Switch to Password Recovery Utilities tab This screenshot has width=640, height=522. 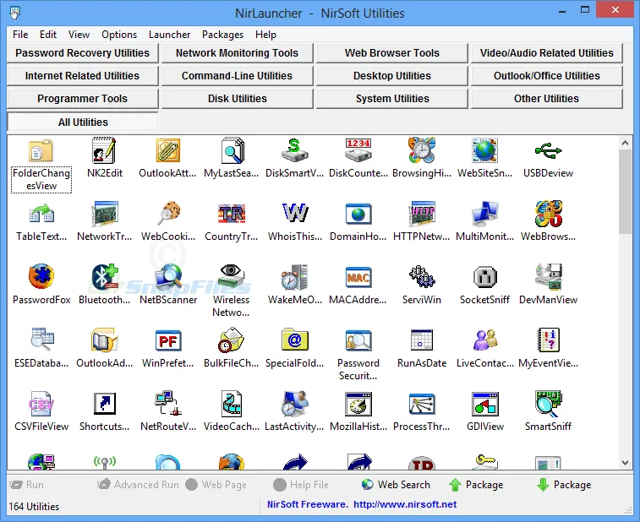[x=83, y=53]
